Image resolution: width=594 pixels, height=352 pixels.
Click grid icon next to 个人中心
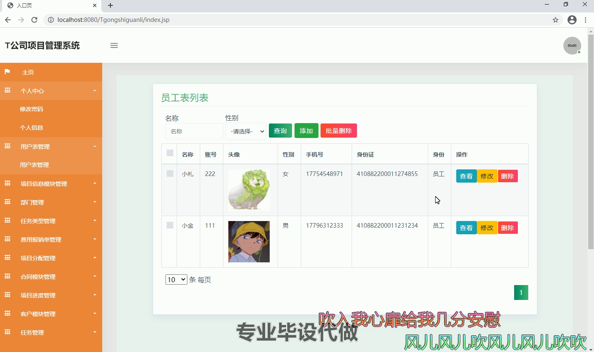coord(7,90)
